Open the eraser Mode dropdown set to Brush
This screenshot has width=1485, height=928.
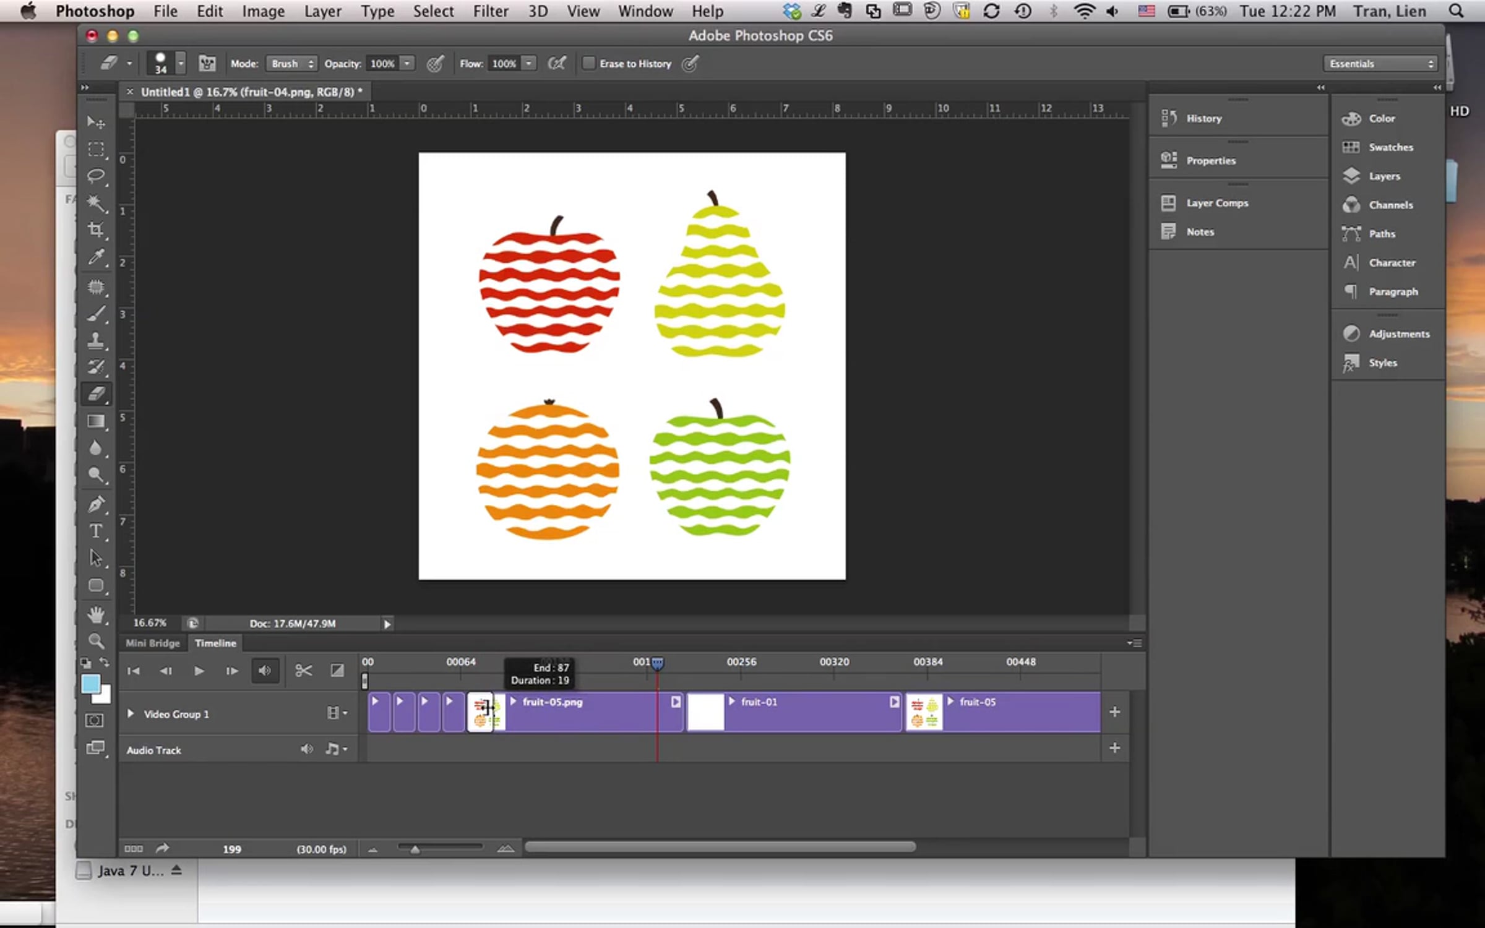[x=291, y=64]
